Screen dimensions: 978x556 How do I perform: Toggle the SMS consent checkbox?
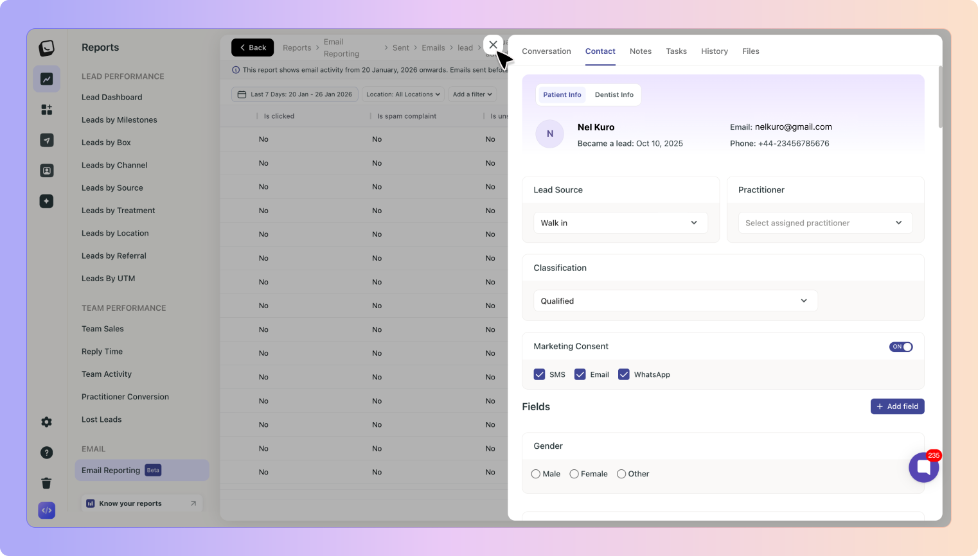pos(540,374)
